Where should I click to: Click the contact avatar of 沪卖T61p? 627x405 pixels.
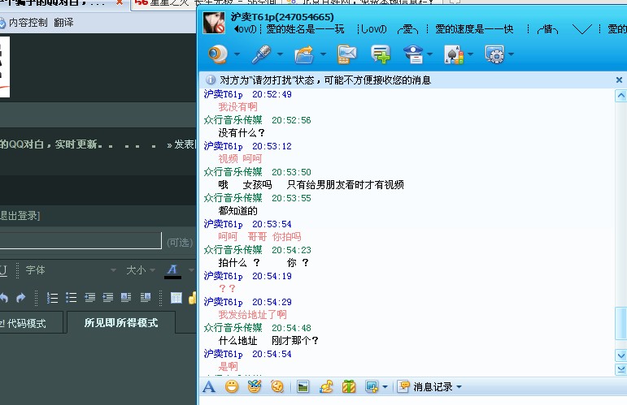point(214,23)
